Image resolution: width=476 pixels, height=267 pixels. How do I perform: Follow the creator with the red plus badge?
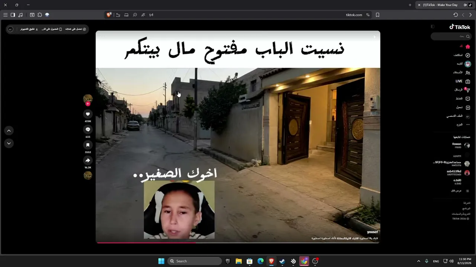click(x=88, y=104)
